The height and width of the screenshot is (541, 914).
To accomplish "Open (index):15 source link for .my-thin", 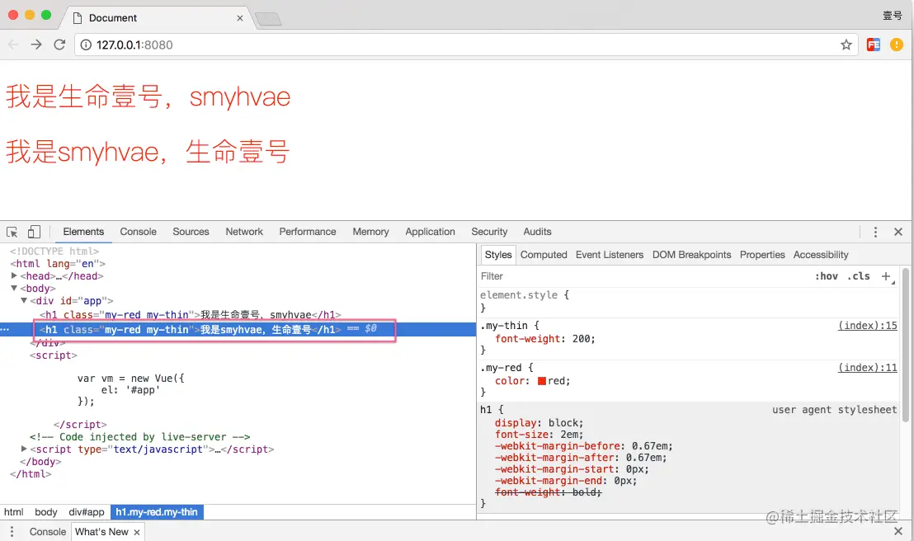I will pyautogui.click(x=867, y=325).
